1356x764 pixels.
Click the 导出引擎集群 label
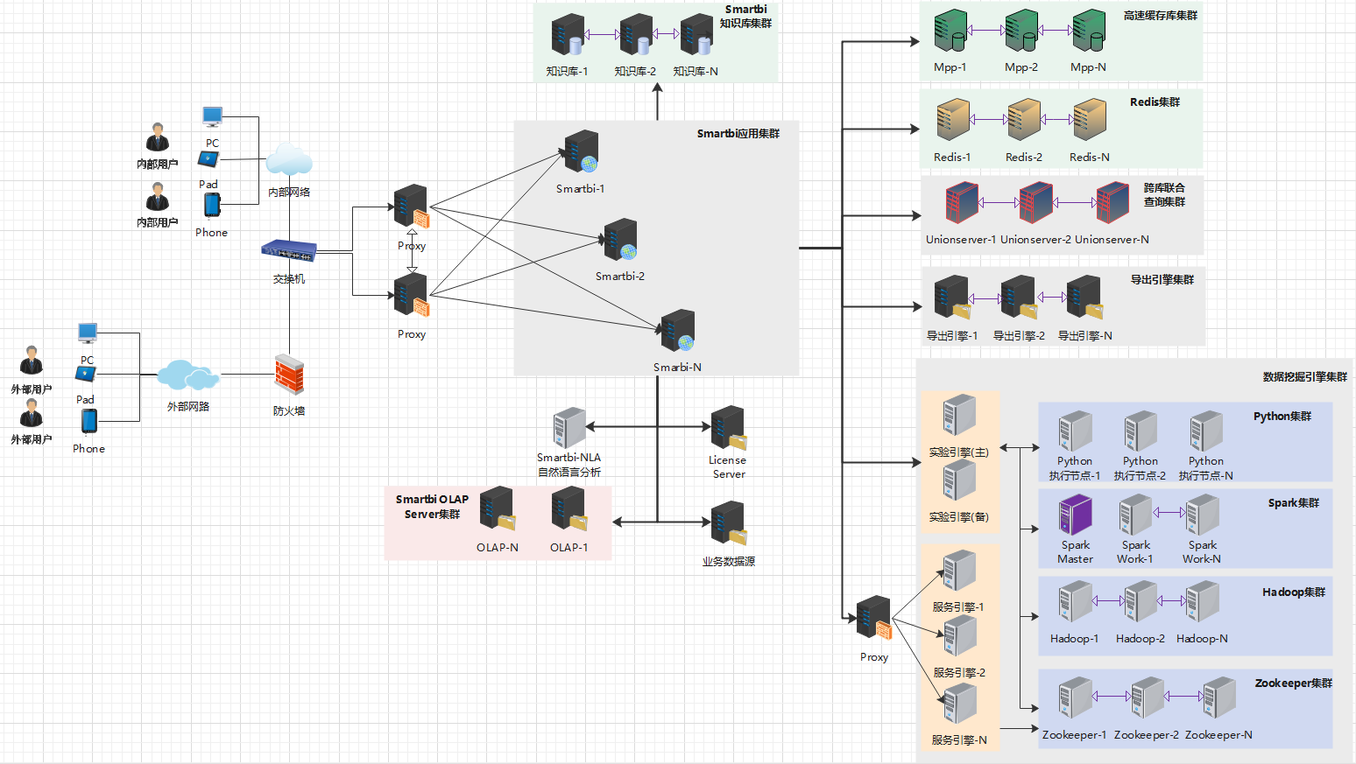[x=1162, y=280]
